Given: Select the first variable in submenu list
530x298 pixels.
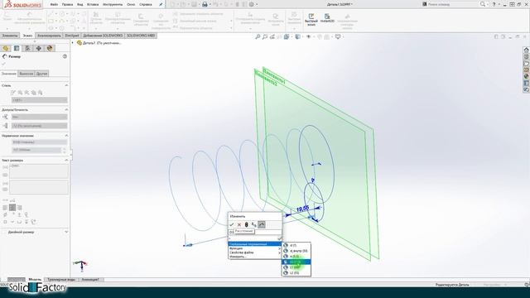Looking at the screenshot, I should [x=296, y=245].
